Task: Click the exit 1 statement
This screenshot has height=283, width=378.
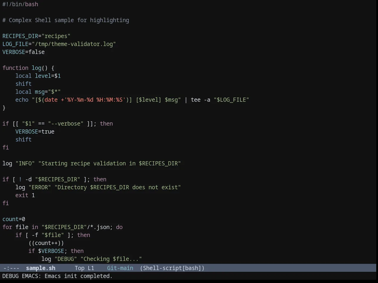Action: pos(25,195)
